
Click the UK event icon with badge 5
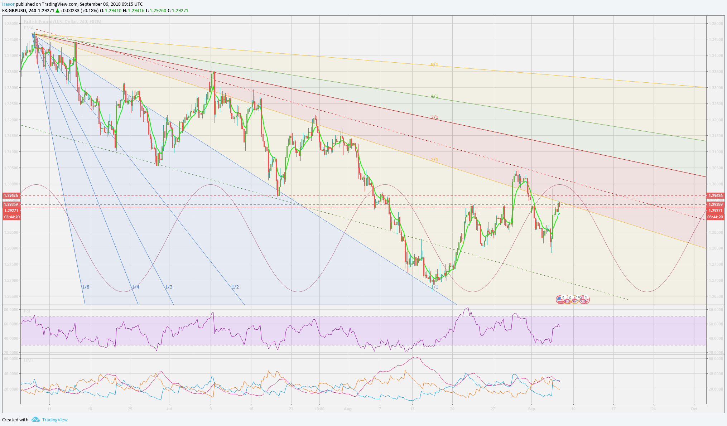584,299
